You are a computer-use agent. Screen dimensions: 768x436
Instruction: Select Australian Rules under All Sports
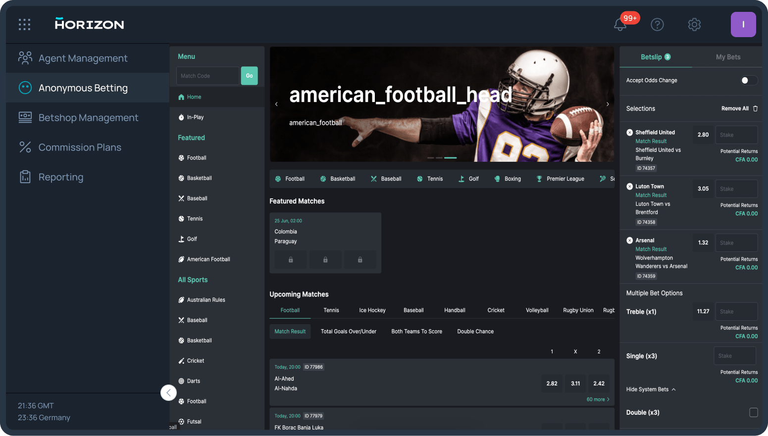217,300
